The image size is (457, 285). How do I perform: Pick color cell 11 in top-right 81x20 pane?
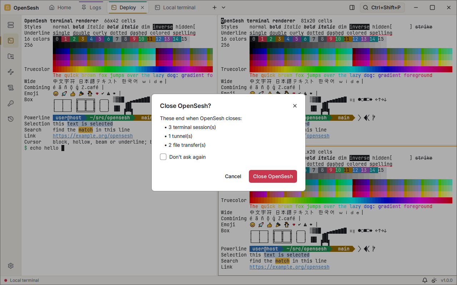[347, 39]
